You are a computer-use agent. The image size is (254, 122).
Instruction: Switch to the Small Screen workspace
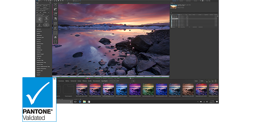click(x=188, y=1)
